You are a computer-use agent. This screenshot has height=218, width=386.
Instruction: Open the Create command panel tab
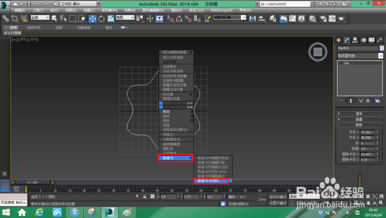(339, 40)
